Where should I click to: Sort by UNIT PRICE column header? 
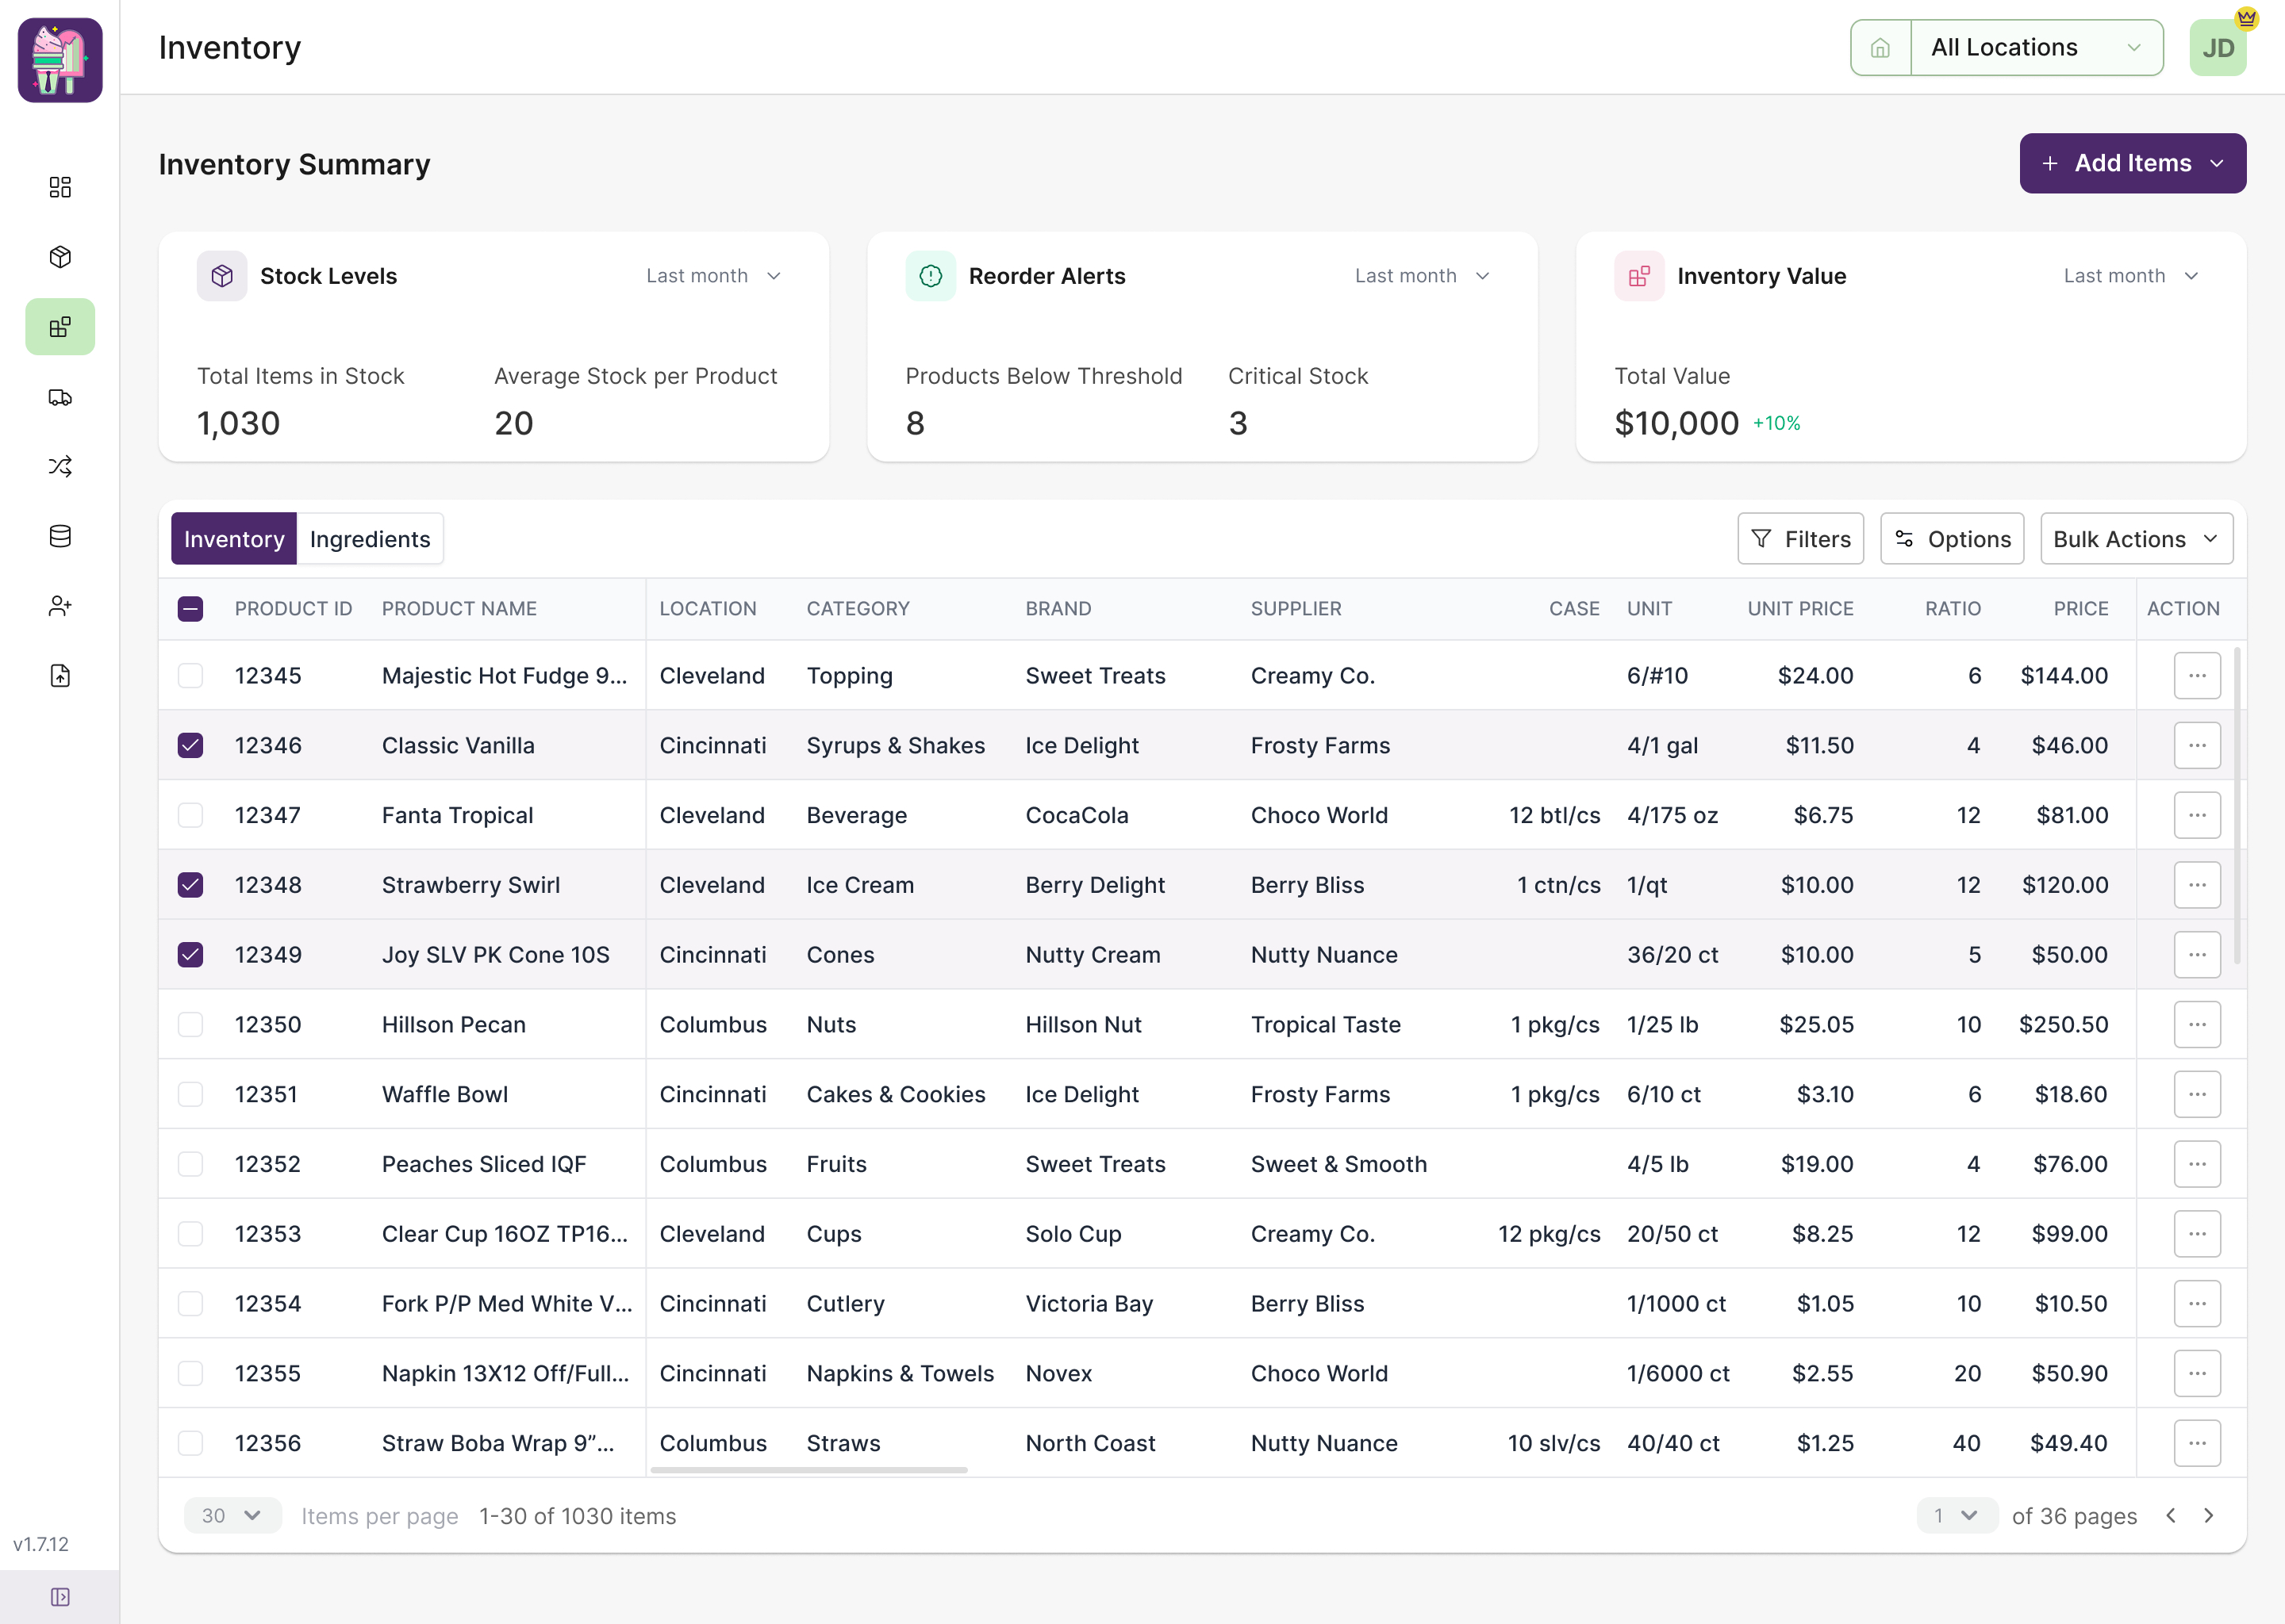pos(1799,609)
